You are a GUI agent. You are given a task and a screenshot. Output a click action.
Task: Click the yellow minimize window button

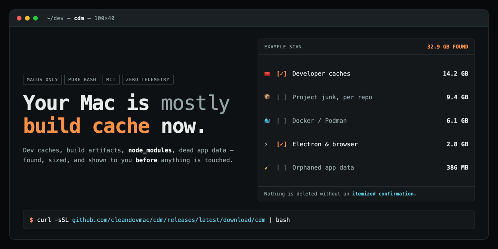(x=27, y=18)
